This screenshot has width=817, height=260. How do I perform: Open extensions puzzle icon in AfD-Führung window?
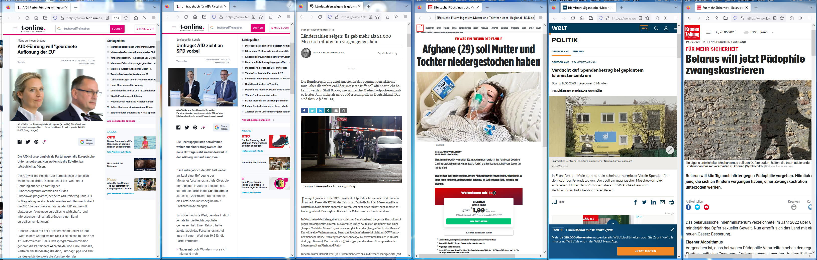(136, 18)
